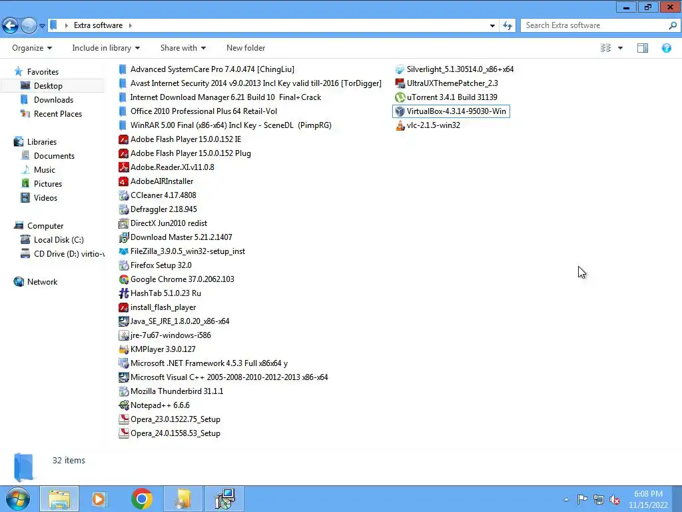Open Videos library
This screenshot has height=512, width=682.
45,197
